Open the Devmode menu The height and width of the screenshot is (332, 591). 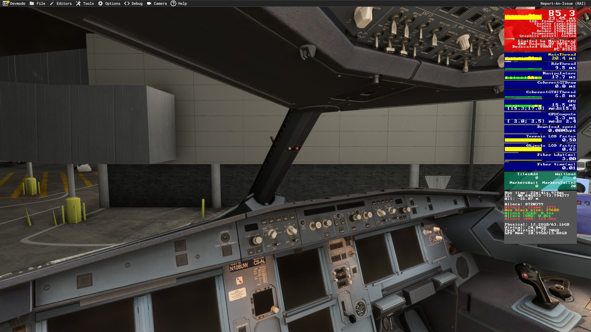(14, 3)
